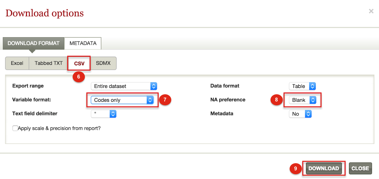
Task: Open the Data format dropdown
Action: (302, 86)
